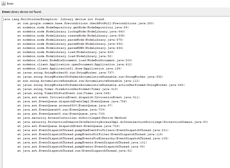Click the Application.openDocument stack line
230x168 pixels.
pyautogui.click(x=75, y=64)
